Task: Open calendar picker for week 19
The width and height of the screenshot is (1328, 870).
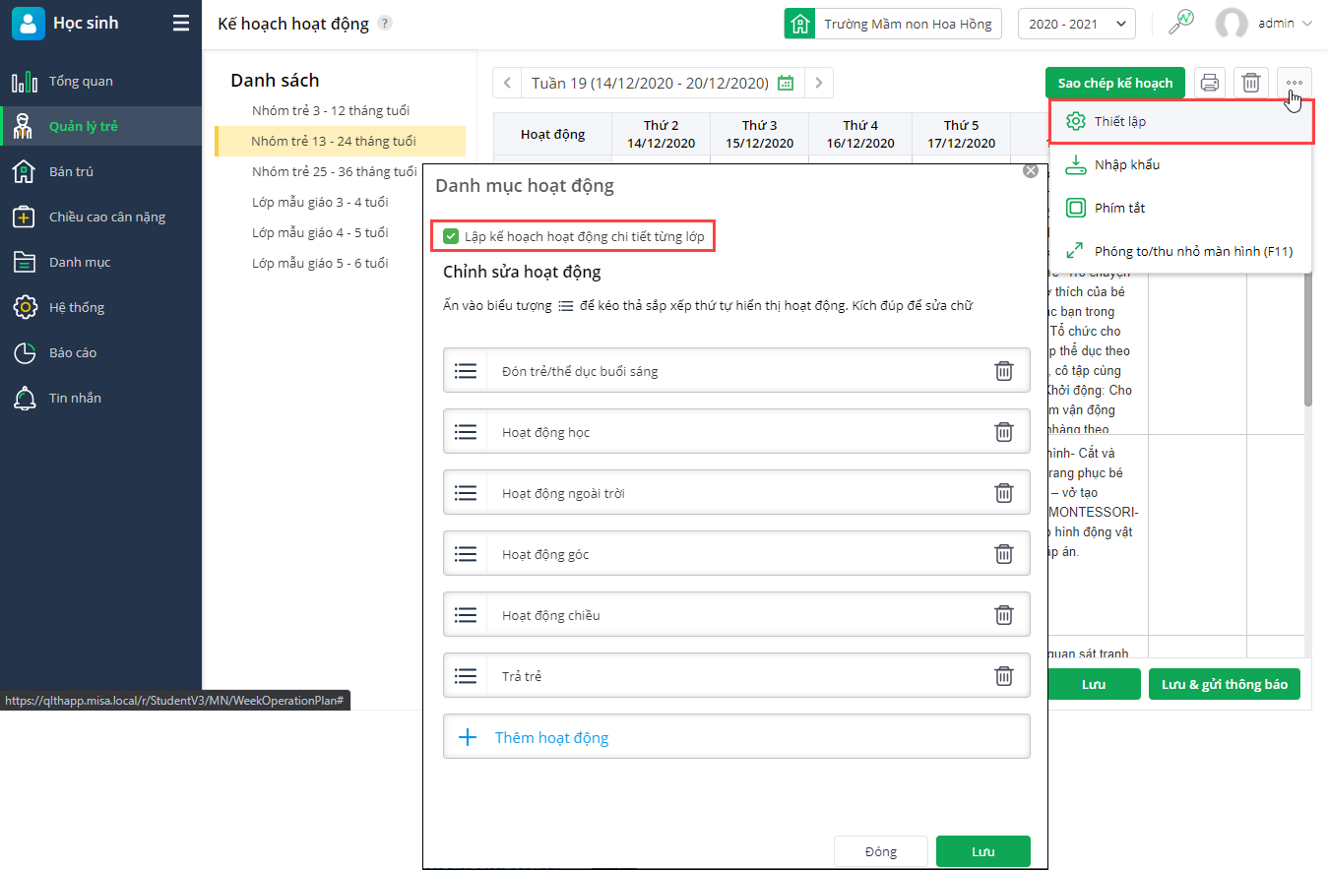Action: (786, 83)
